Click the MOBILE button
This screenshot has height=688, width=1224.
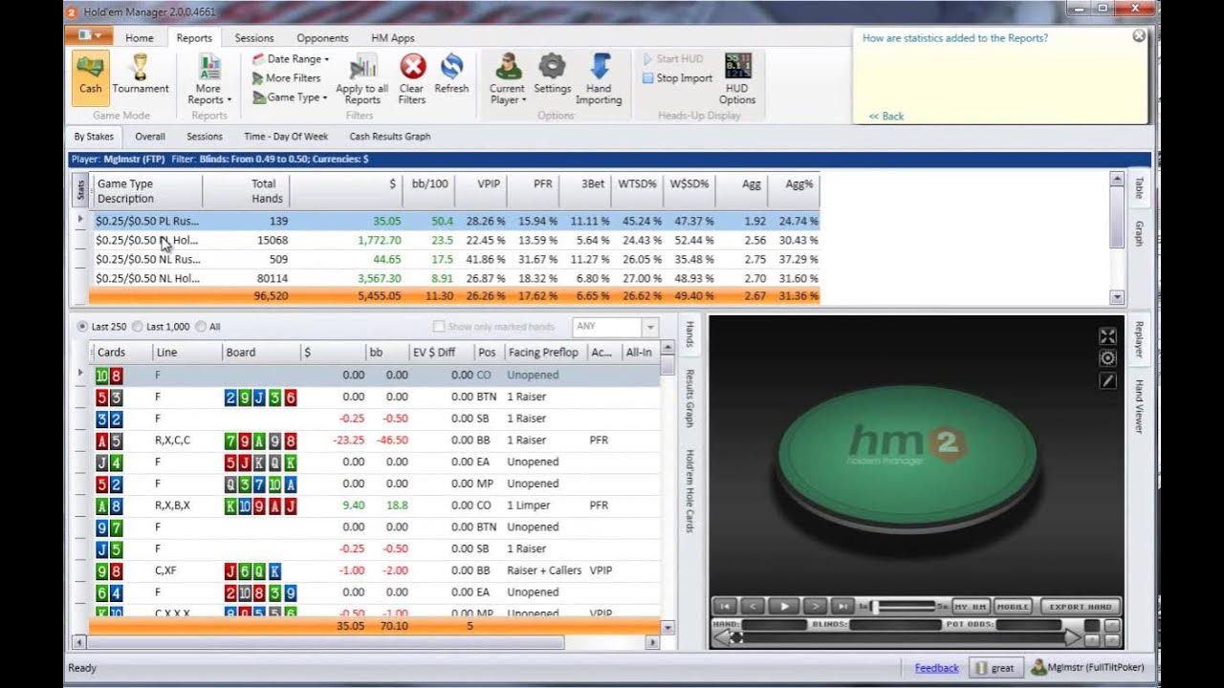(x=1013, y=606)
